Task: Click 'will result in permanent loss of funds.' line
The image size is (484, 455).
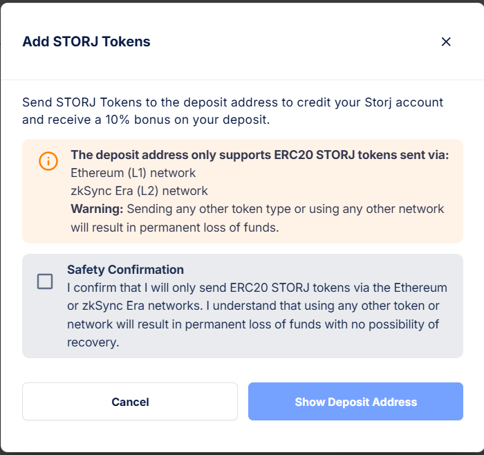Action: [175, 228]
